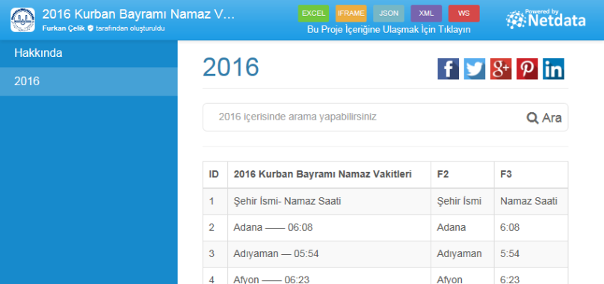Image resolution: width=604 pixels, height=284 pixels.
Task: Click the F2 cell 'Şehir İsmi'
Action: 463,201
